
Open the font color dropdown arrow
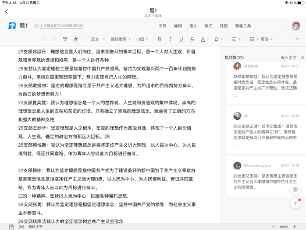click(208, 39)
